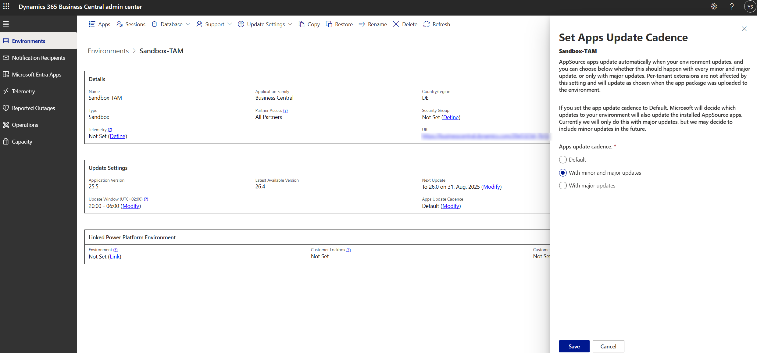The image size is (757, 353).
Task: Choose the With major updates radio button
Action: 563,186
